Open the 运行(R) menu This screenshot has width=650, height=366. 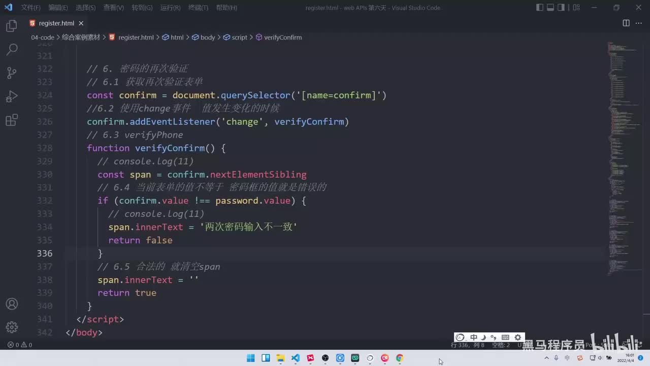click(x=170, y=8)
